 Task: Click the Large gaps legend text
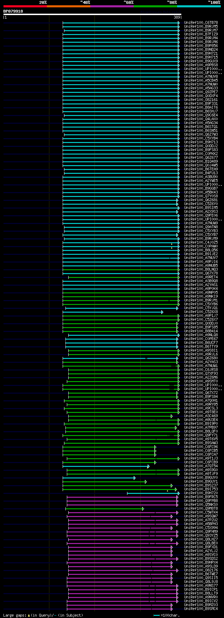[43, 615]
